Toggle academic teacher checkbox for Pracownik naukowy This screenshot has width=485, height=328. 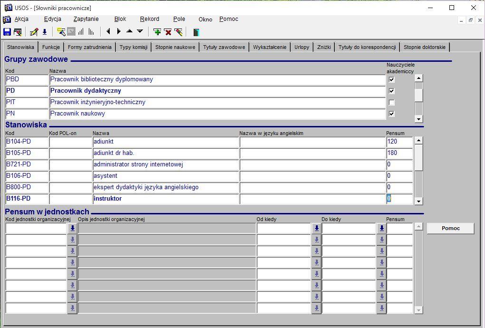391,114
